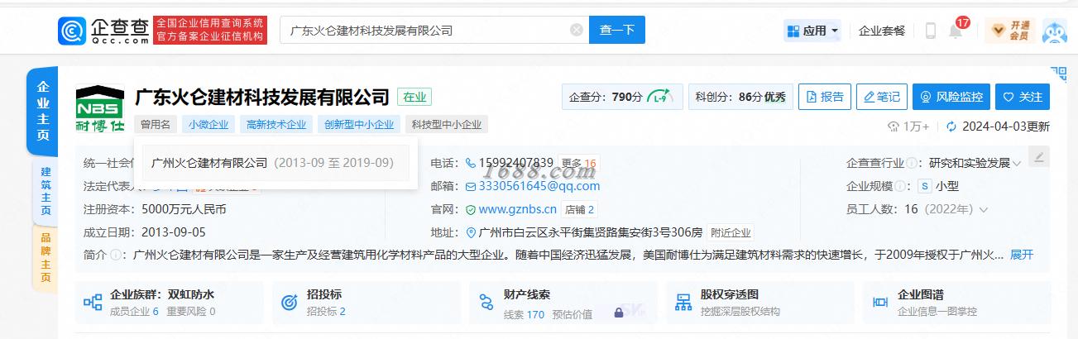Click the envelope icon beside the email
This screenshot has width=1078, height=339.
471,186
